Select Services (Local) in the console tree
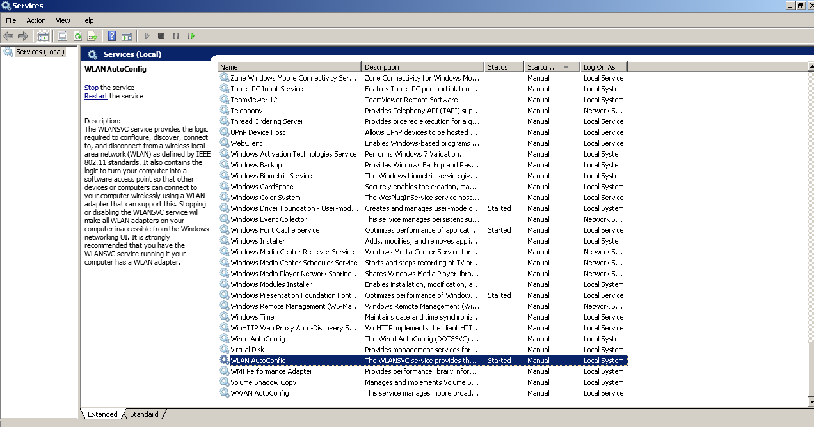This screenshot has height=427, width=814. click(x=40, y=52)
